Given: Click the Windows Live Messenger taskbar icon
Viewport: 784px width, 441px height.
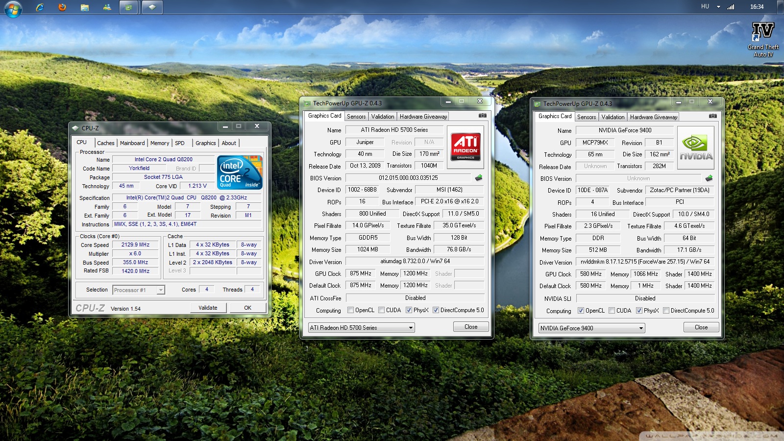Looking at the screenshot, I should (x=107, y=7).
